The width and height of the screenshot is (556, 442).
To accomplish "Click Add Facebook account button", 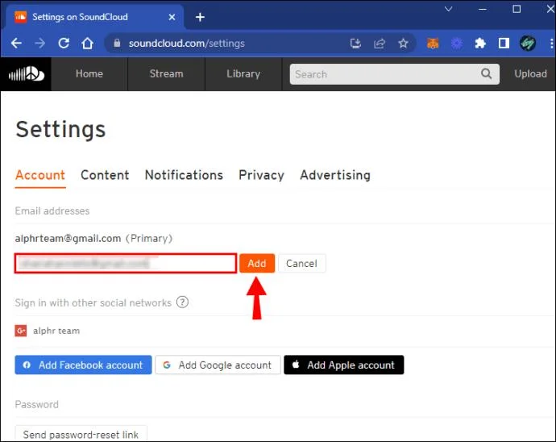I will (83, 365).
